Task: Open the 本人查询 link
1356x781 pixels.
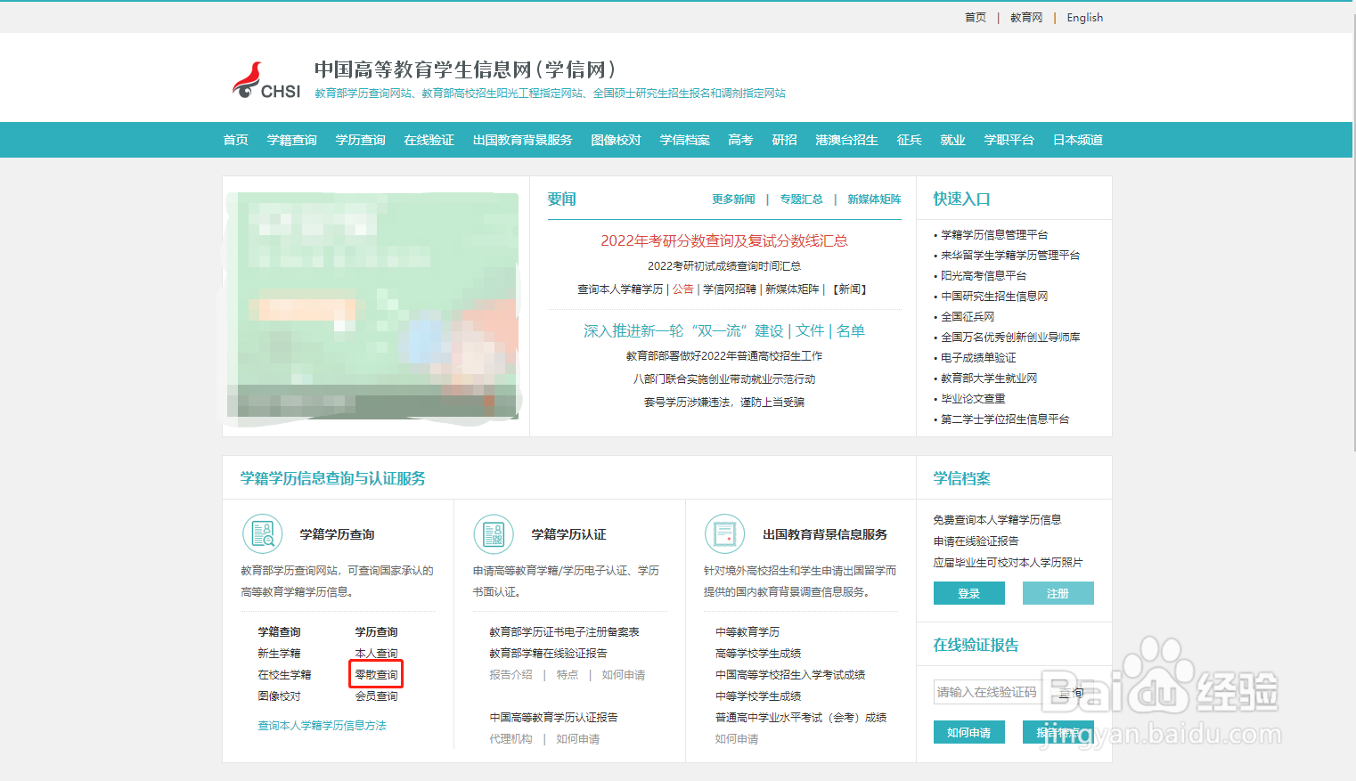Action: (376, 654)
